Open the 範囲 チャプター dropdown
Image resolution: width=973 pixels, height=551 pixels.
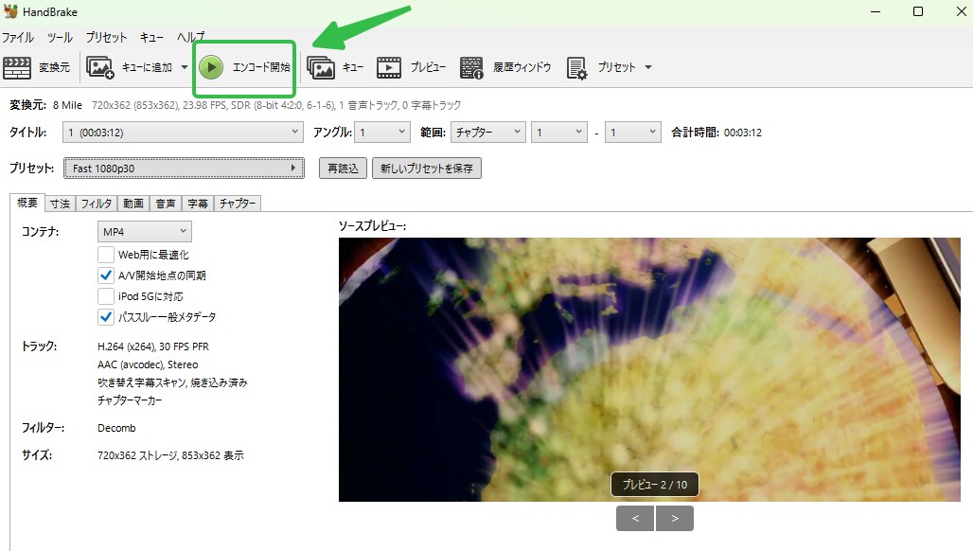488,133
